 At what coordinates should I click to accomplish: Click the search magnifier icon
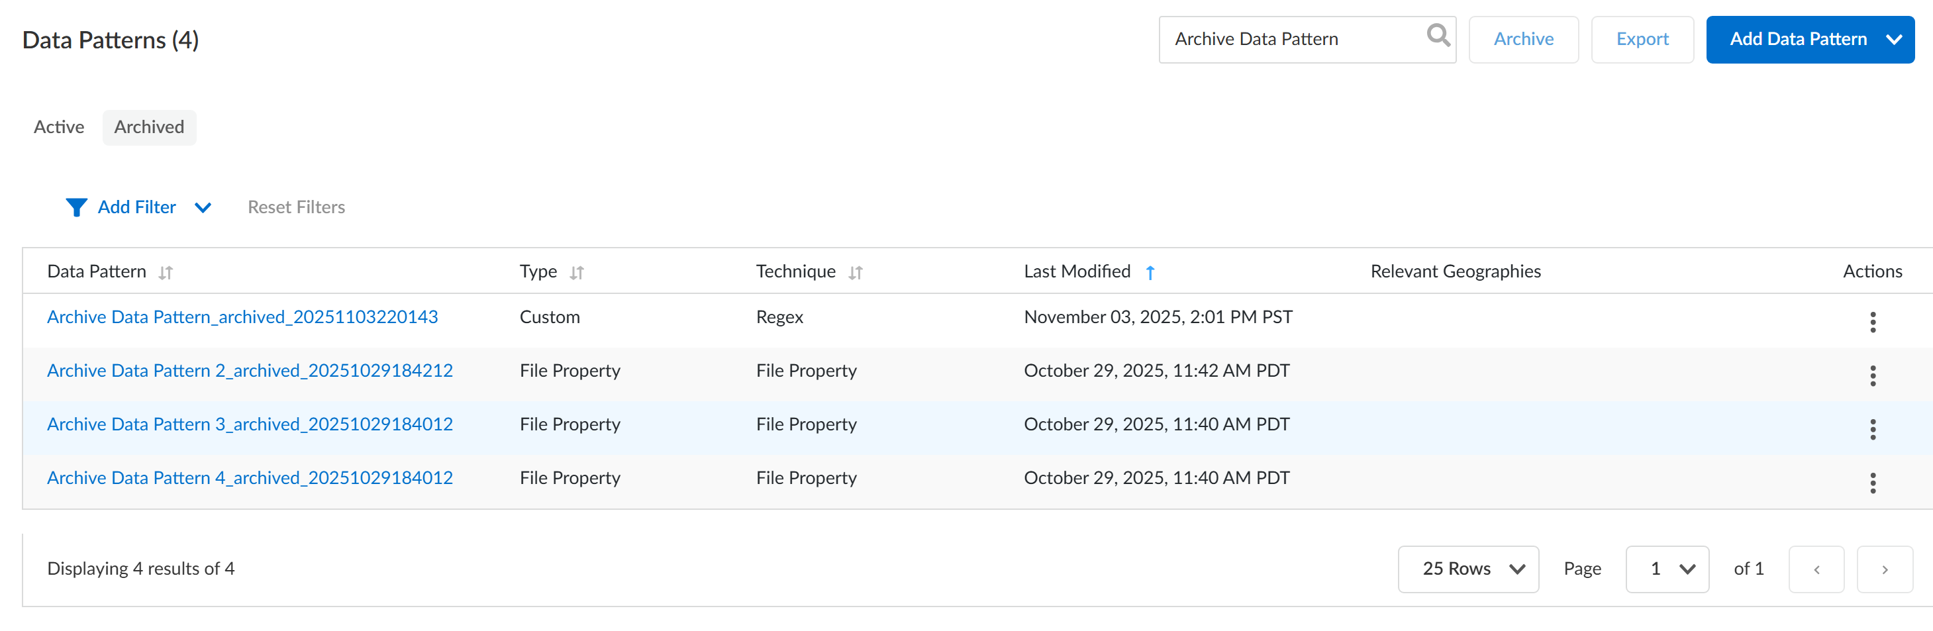[x=1438, y=35]
